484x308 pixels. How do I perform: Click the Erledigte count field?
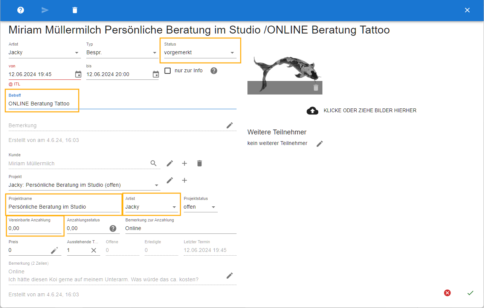click(x=161, y=250)
